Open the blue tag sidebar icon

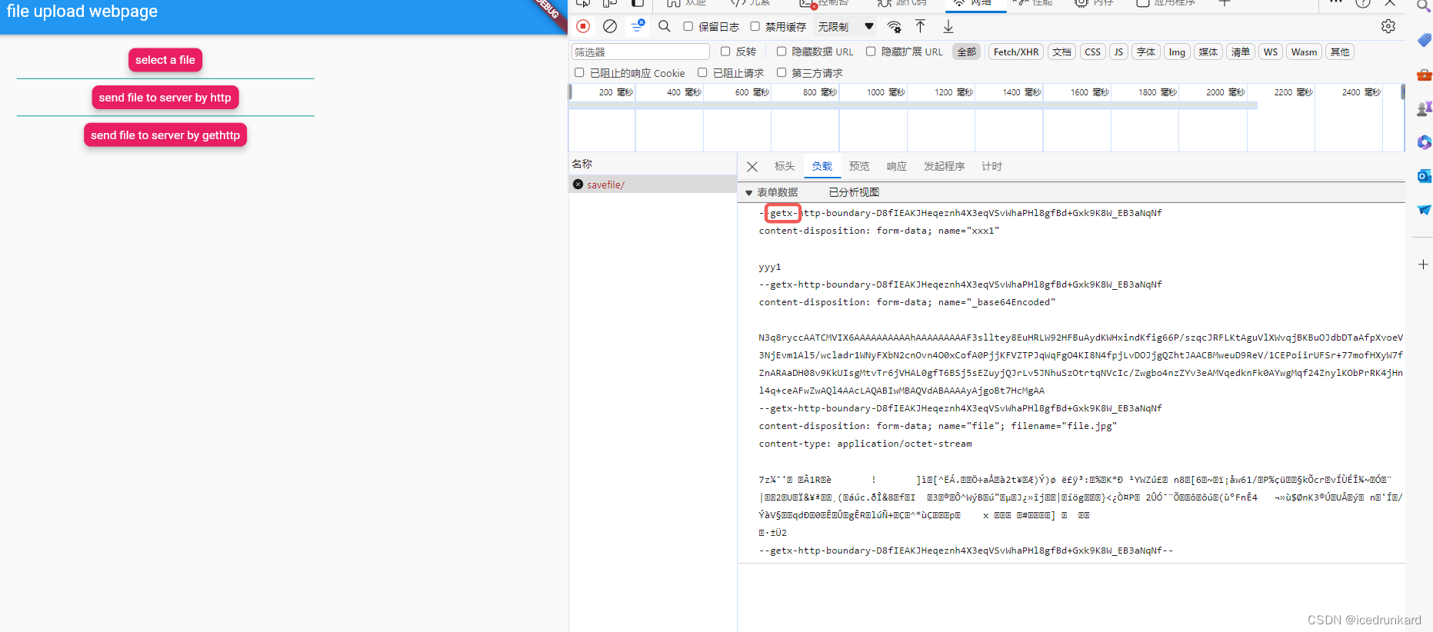[1424, 40]
